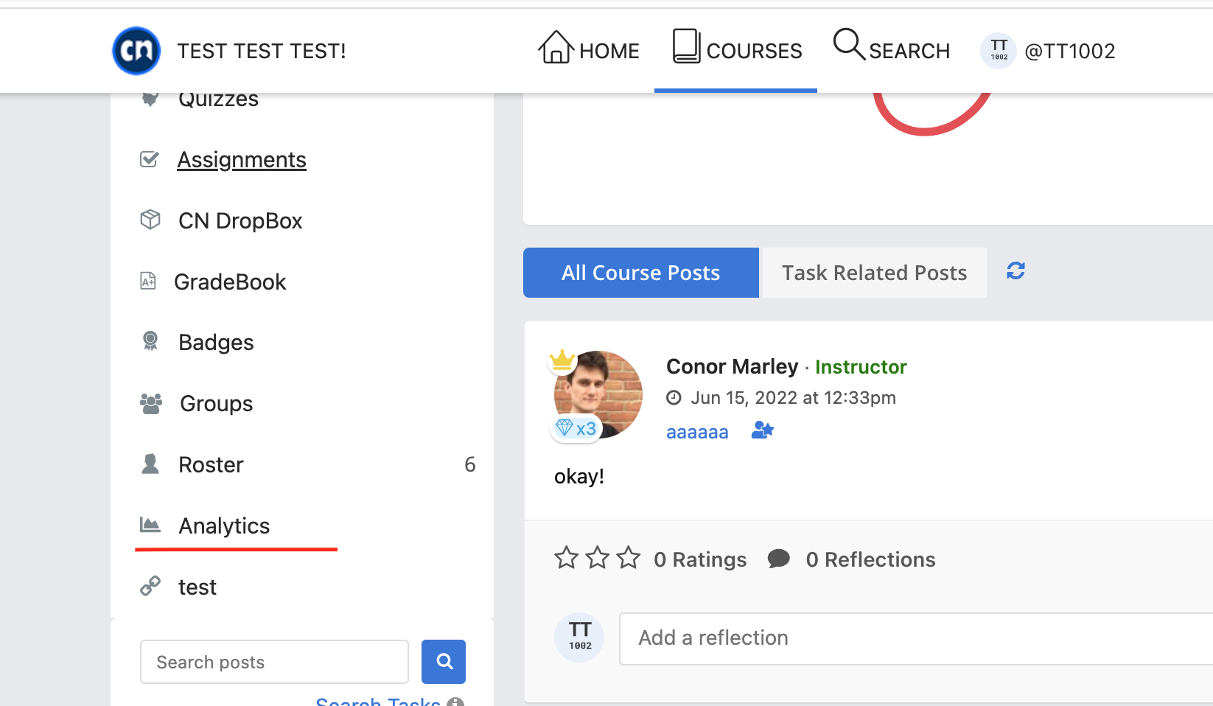Open the test link in sidebar
The image size is (1213, 706).
coord(197,587)
